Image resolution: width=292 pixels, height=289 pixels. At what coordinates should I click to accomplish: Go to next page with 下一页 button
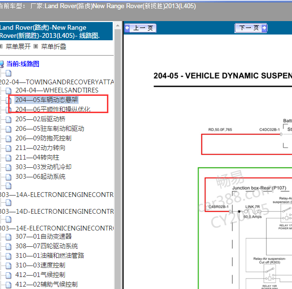point(251,28)
